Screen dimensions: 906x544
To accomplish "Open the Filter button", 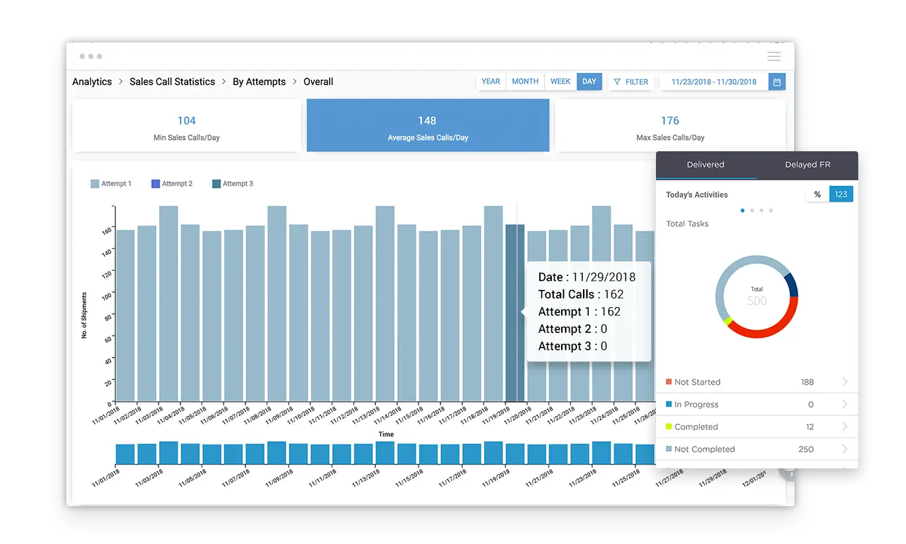I will point(631,82).
